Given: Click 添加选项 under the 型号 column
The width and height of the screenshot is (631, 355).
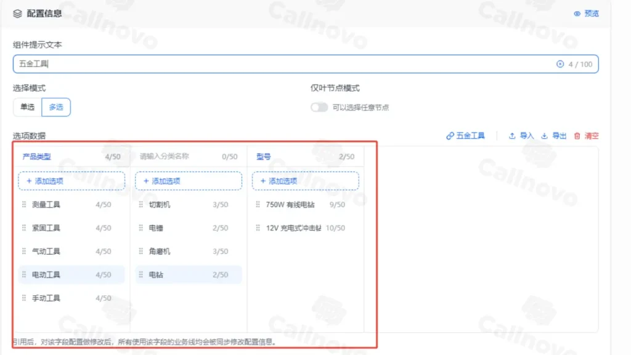Looking at the screenshot, I should [x=304, y=181].
